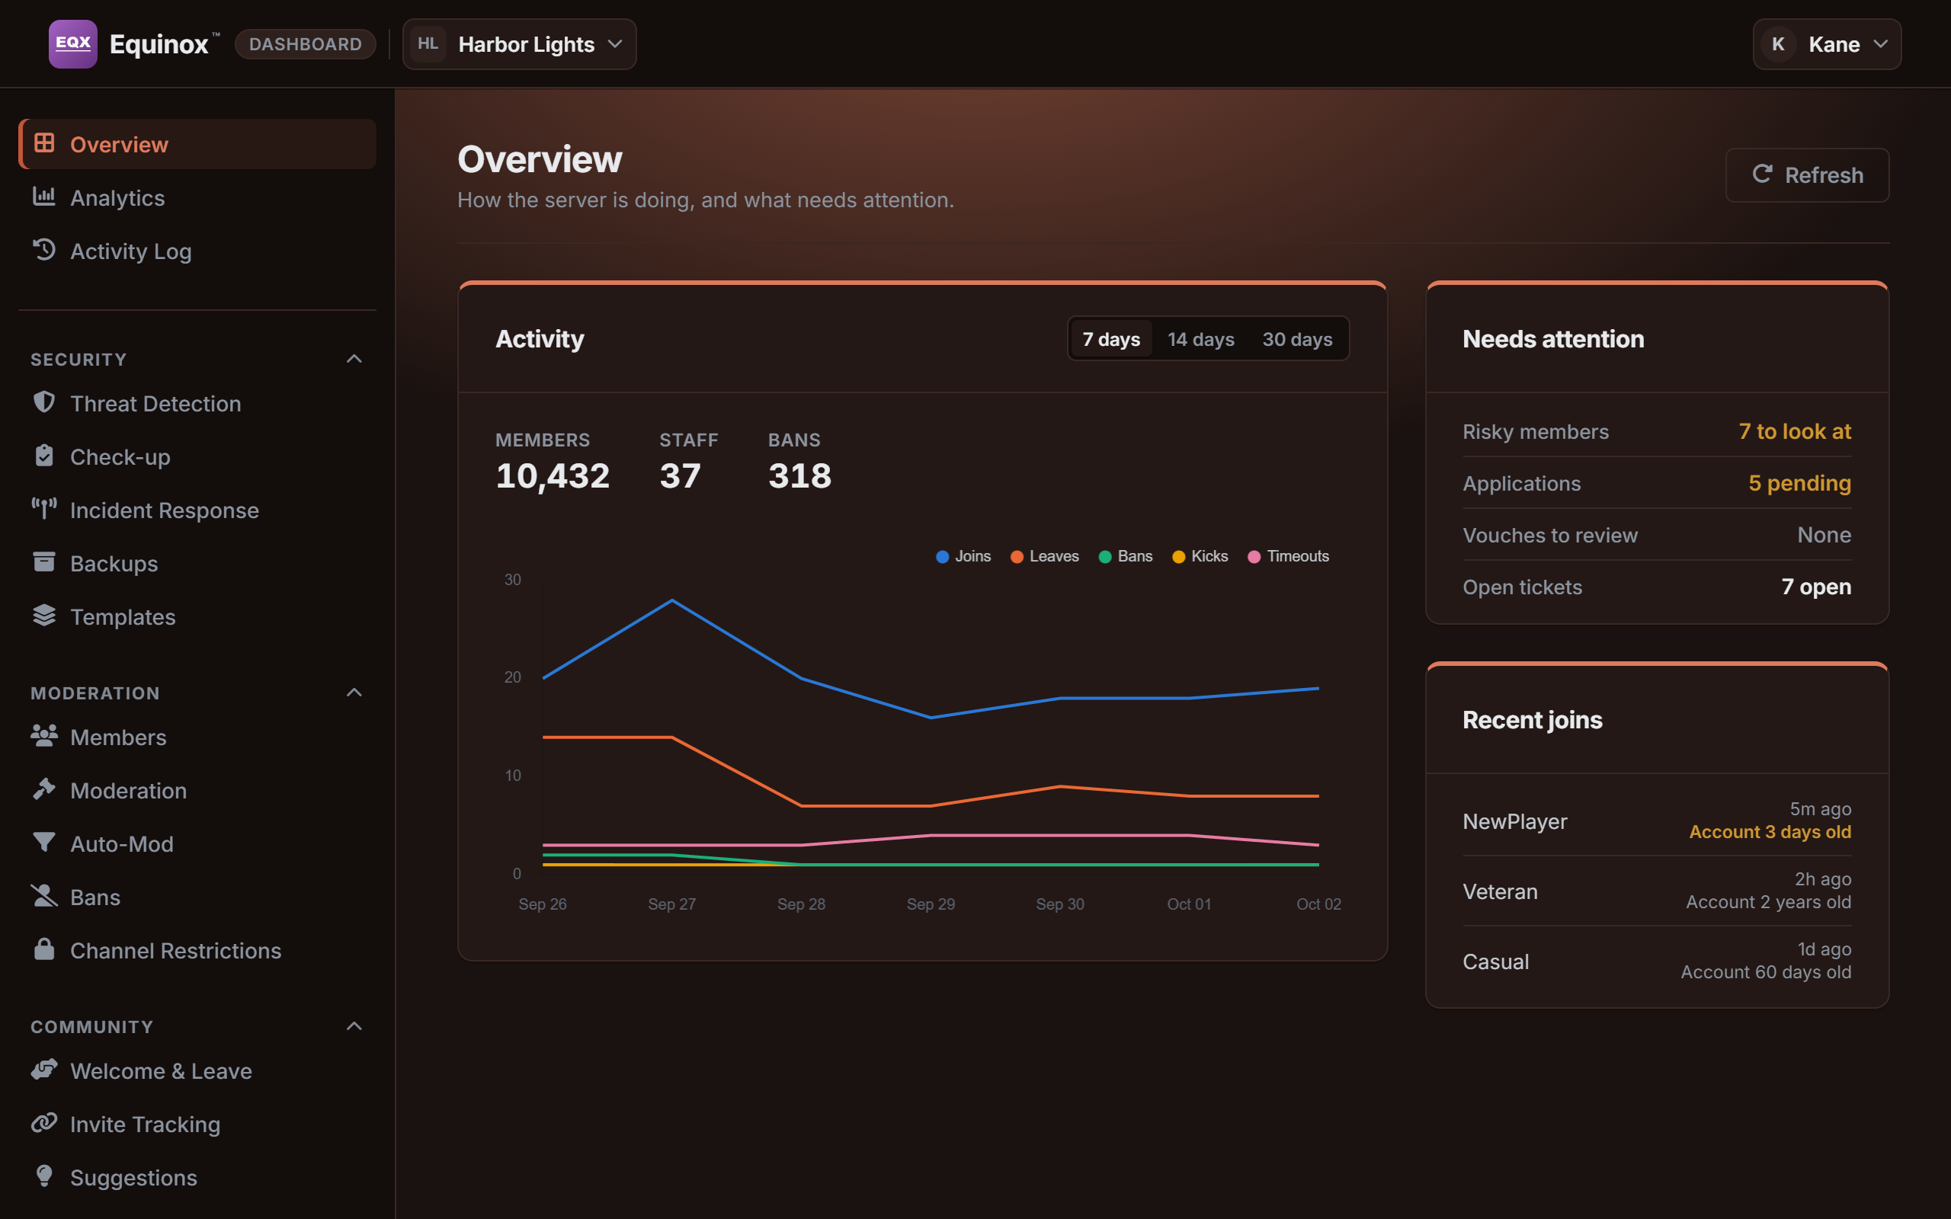Click the Check-up clipboard icon
1951x1219 pixels.
44,456
